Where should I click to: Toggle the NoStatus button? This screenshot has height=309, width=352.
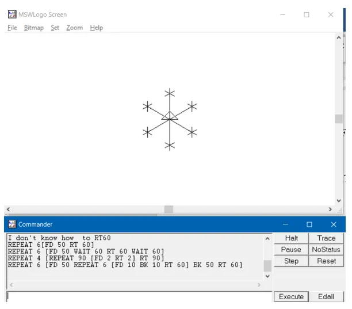326,250
